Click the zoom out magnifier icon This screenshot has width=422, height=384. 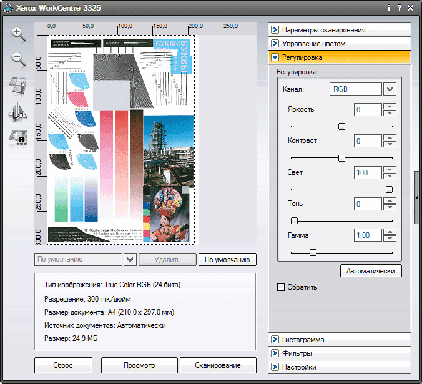point(19,60)
